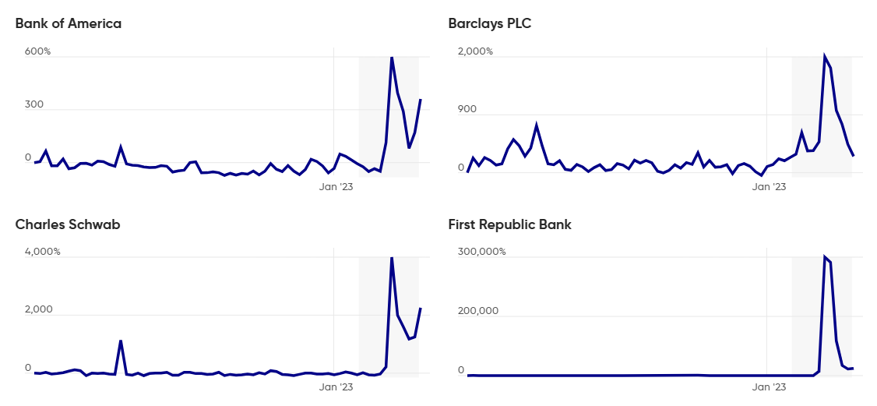Viewport: 877px width, 406px height.
Task: Click the peak of Bank of America line
Action: pyautogui.click(x=391, y=57)
